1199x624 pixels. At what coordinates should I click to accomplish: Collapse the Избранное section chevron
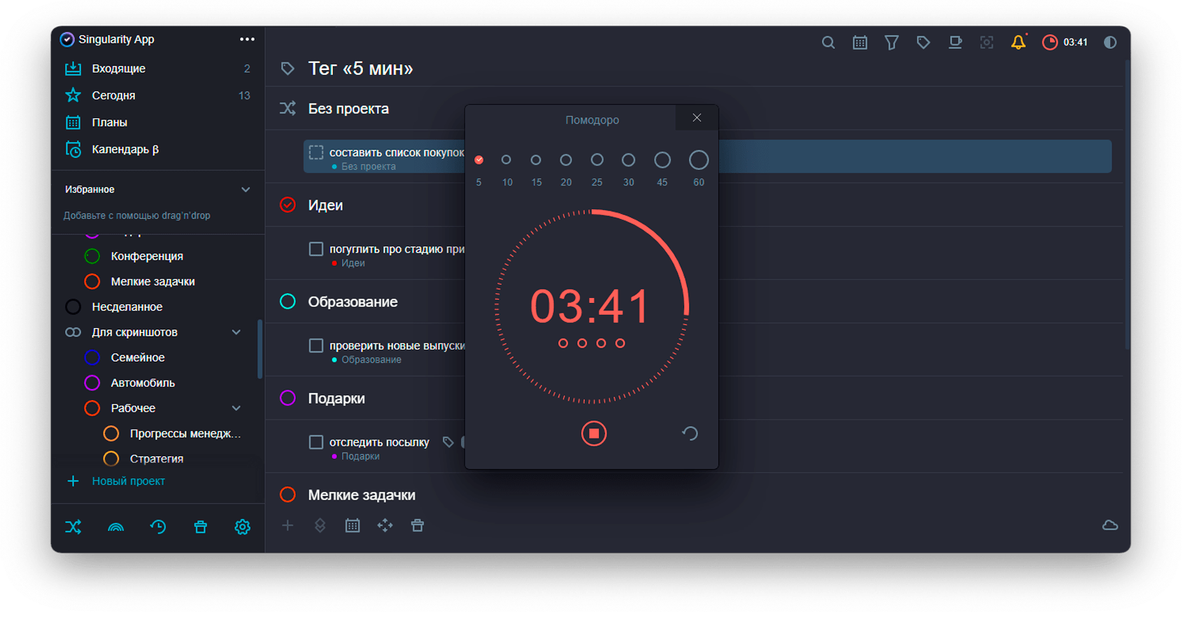[x=246, y=190]
